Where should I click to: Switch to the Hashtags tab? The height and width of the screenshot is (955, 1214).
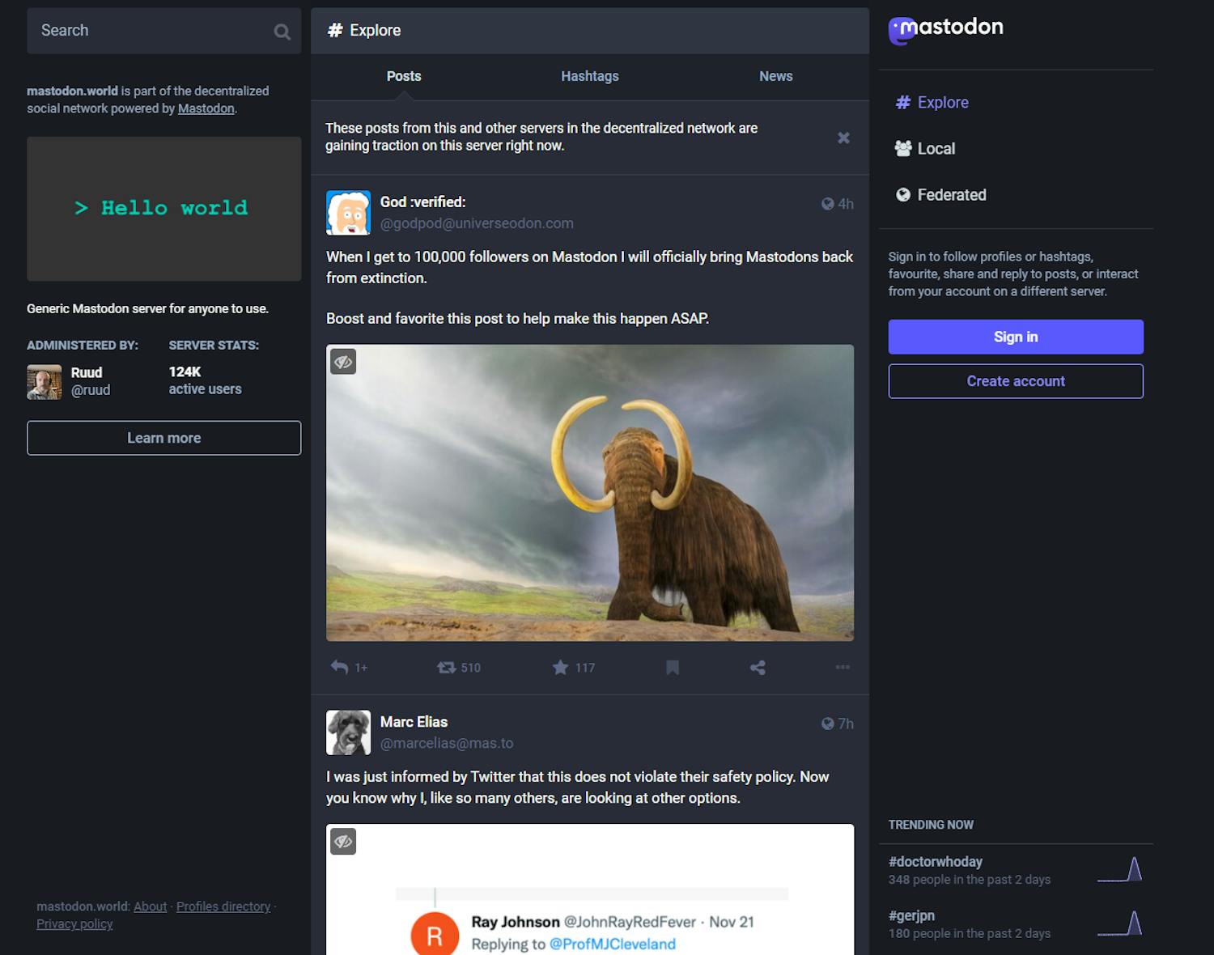(x=590, y=76)
